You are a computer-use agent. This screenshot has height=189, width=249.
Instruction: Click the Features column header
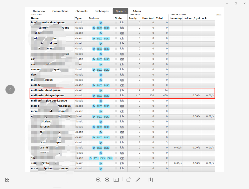(94, 18)
